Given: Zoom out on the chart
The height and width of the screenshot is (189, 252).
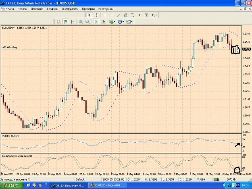Looking at the screenshot, I should (87, 22).
